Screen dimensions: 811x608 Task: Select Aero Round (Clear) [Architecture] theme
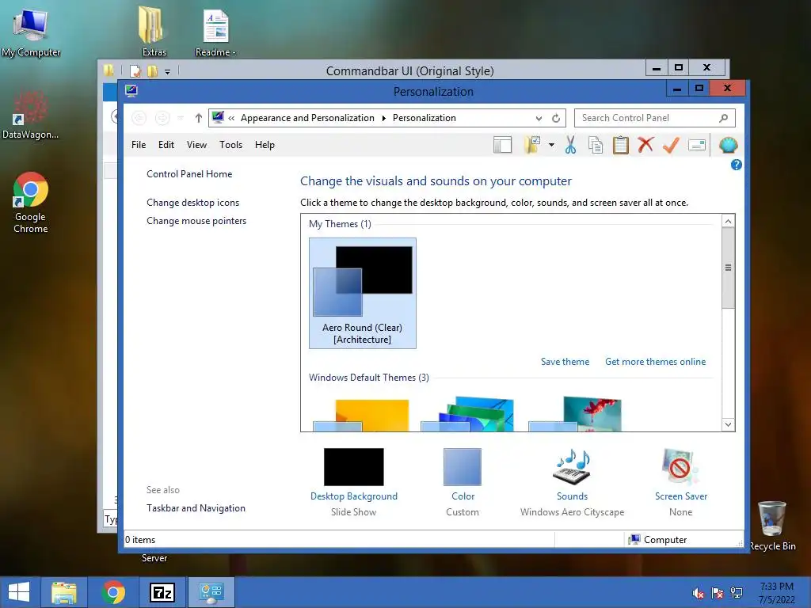363,293
